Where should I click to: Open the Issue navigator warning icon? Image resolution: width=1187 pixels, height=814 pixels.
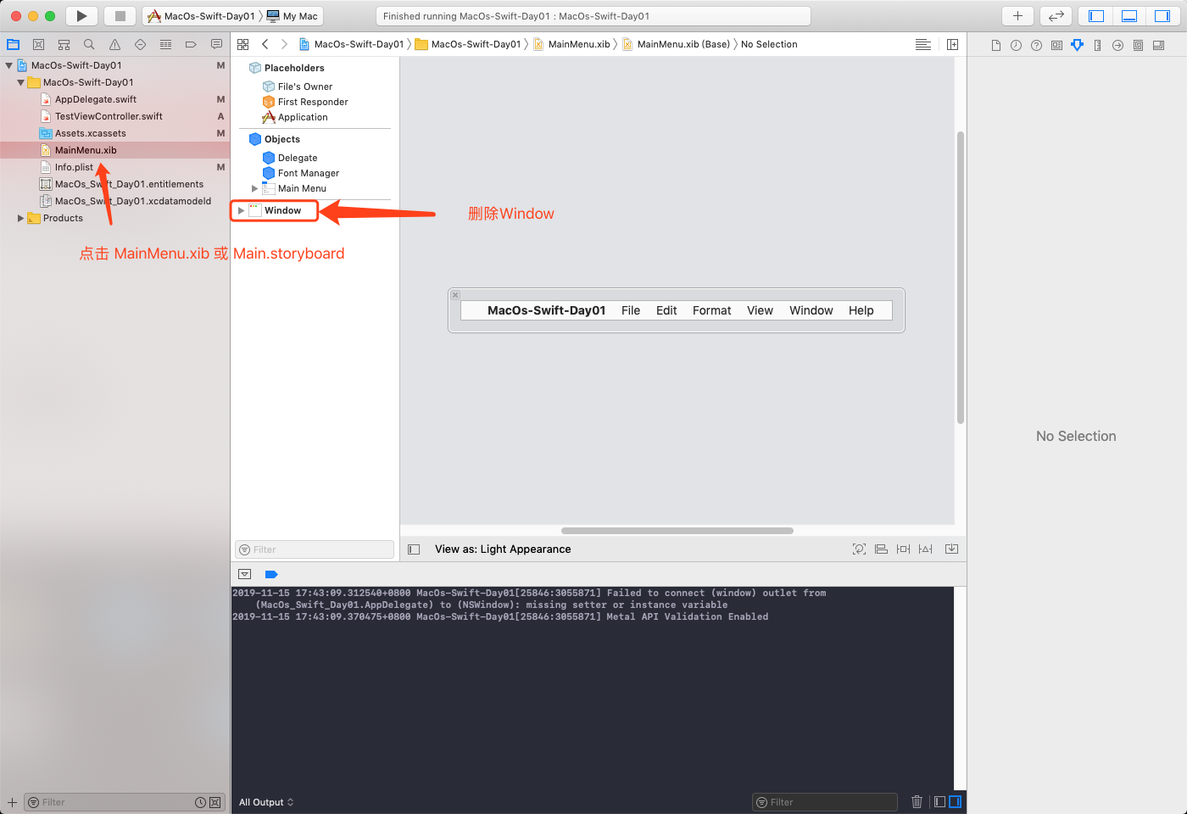point(114,45)
